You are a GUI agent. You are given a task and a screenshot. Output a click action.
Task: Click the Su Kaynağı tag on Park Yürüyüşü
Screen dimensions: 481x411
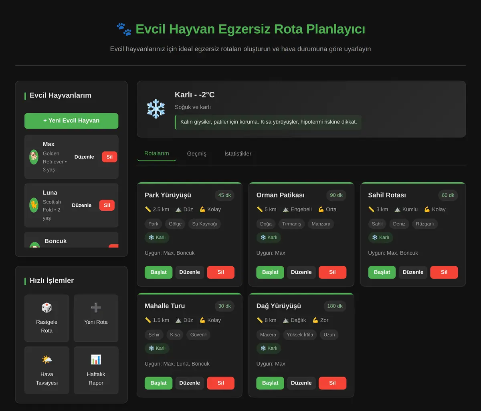tap(204, 224)
